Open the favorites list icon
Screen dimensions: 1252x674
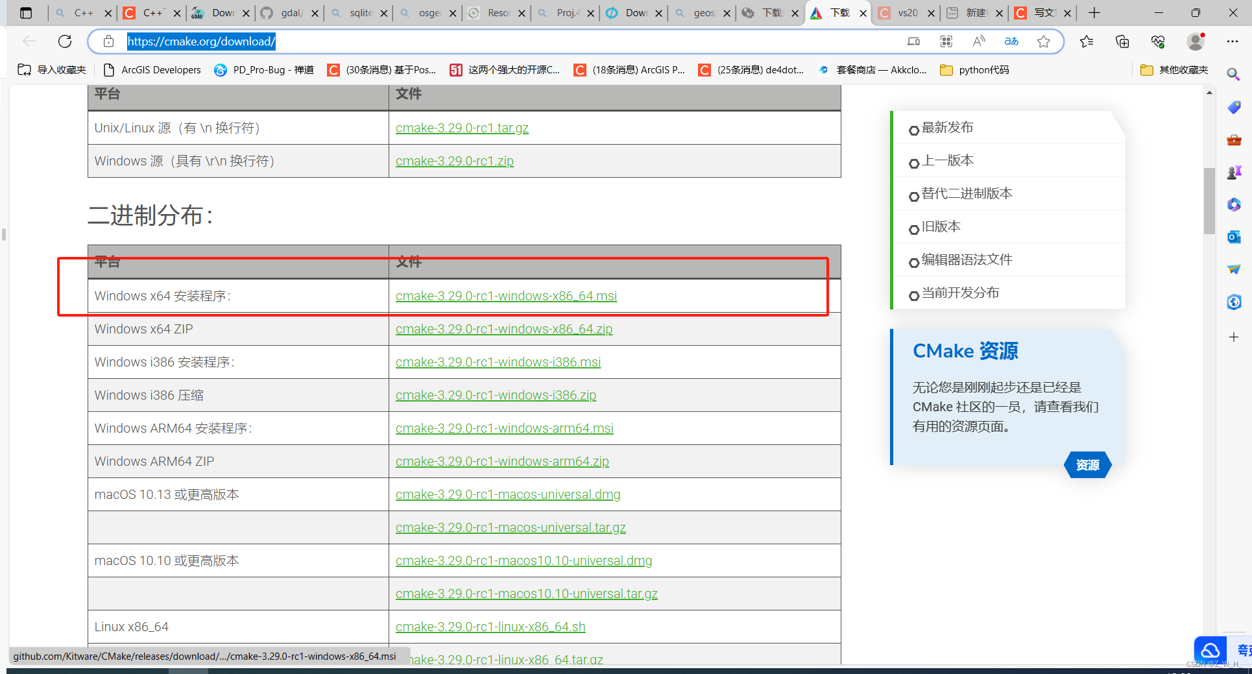tap(1087, 42)
